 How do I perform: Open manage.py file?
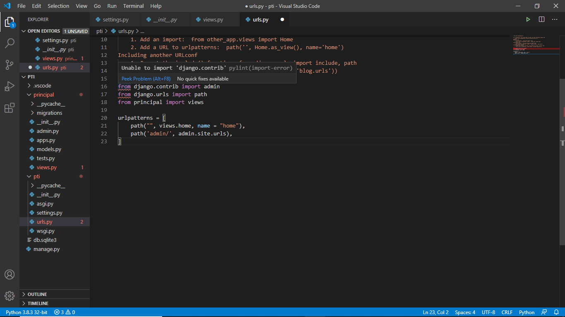[x=46, y=249]
